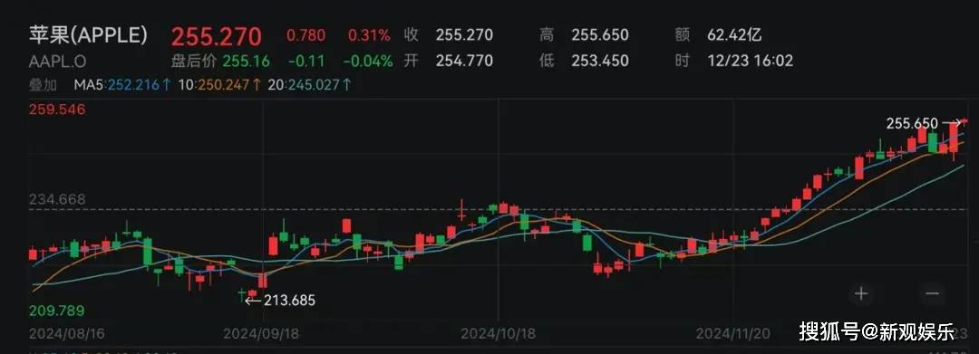
Task: Click the y-axis bottom label 209.789
Action: 57,311
